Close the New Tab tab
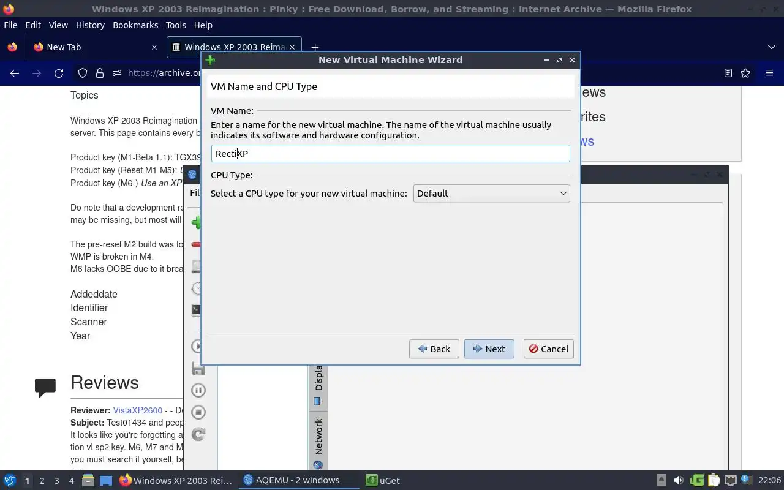The image size is (784, 490). (x=154, y=47)
